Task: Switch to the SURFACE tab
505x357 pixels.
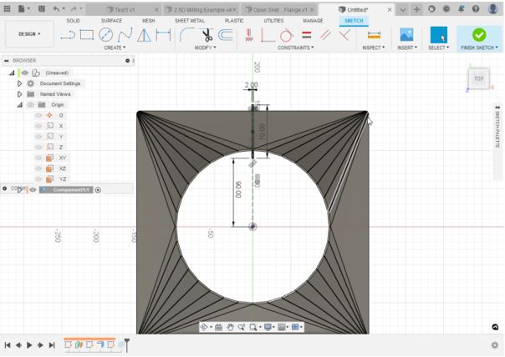Action: (x=111, y=21)
